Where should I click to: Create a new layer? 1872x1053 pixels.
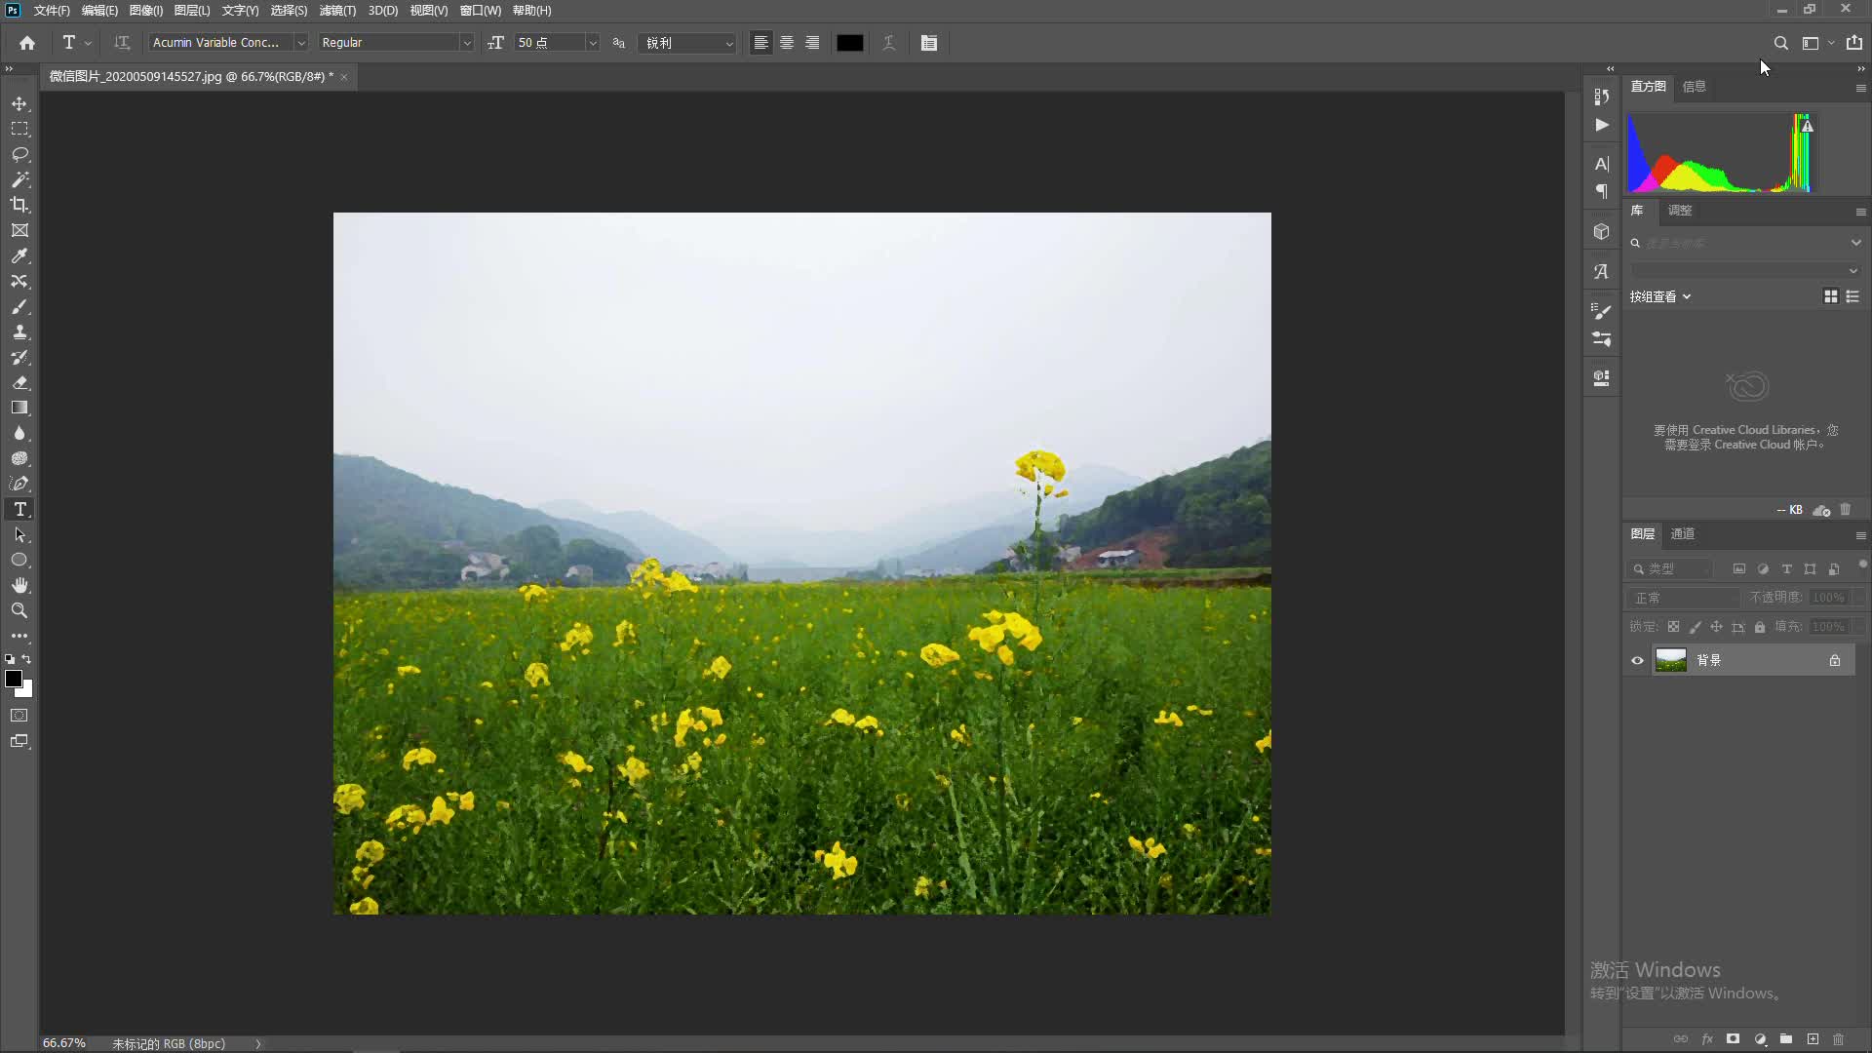click(1813, 1039)
